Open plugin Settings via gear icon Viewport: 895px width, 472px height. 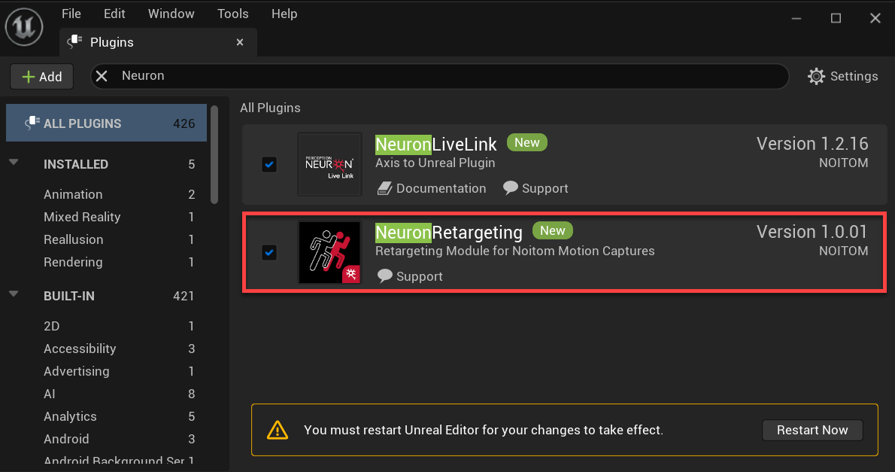[816, 76]
